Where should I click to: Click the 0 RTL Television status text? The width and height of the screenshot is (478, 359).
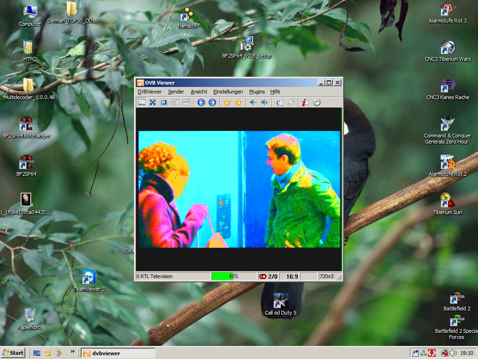[155, 276]
